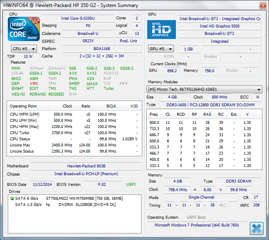The height and width of the screenshot is (240, 269).
Task: Click the green UEFI label
Action: 131,184
